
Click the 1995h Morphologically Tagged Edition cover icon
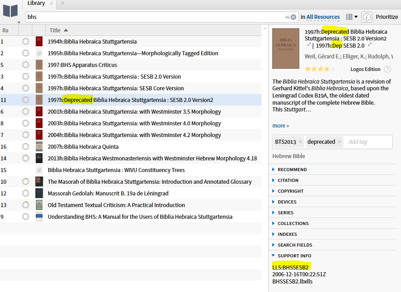coord(39,53)
